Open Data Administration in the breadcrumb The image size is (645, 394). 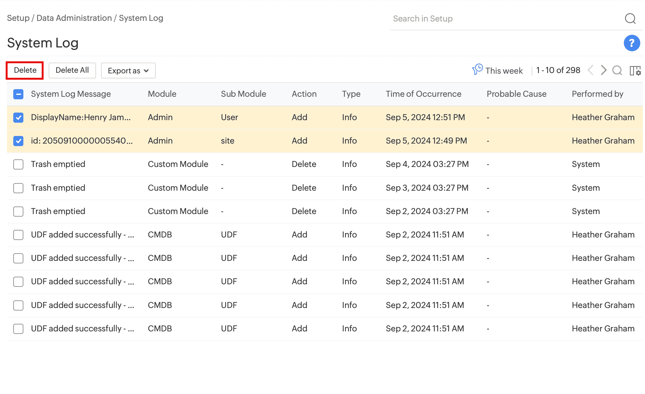[x=74, y=18]
